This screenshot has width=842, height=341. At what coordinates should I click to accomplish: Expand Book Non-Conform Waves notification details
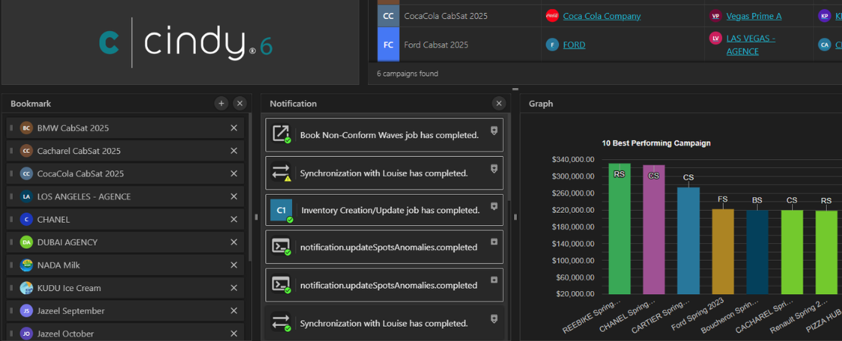(494, 130)
